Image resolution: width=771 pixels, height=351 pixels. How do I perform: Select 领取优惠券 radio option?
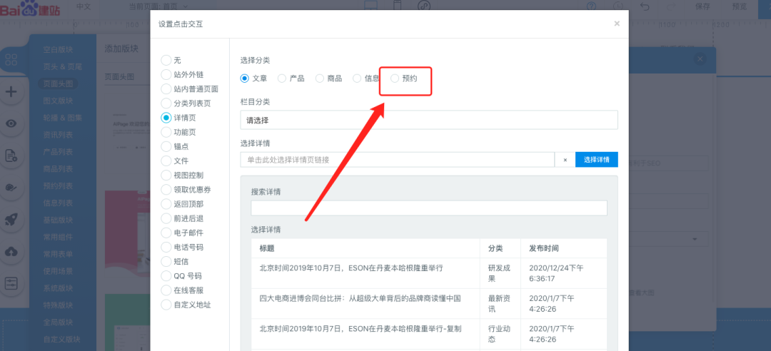click(x=166, y=189)
